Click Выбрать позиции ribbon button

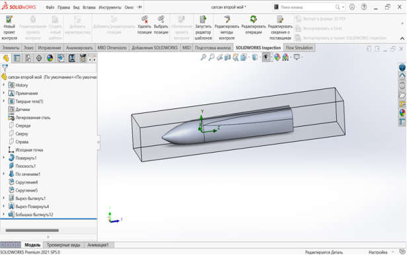click(x=161, y=25)
